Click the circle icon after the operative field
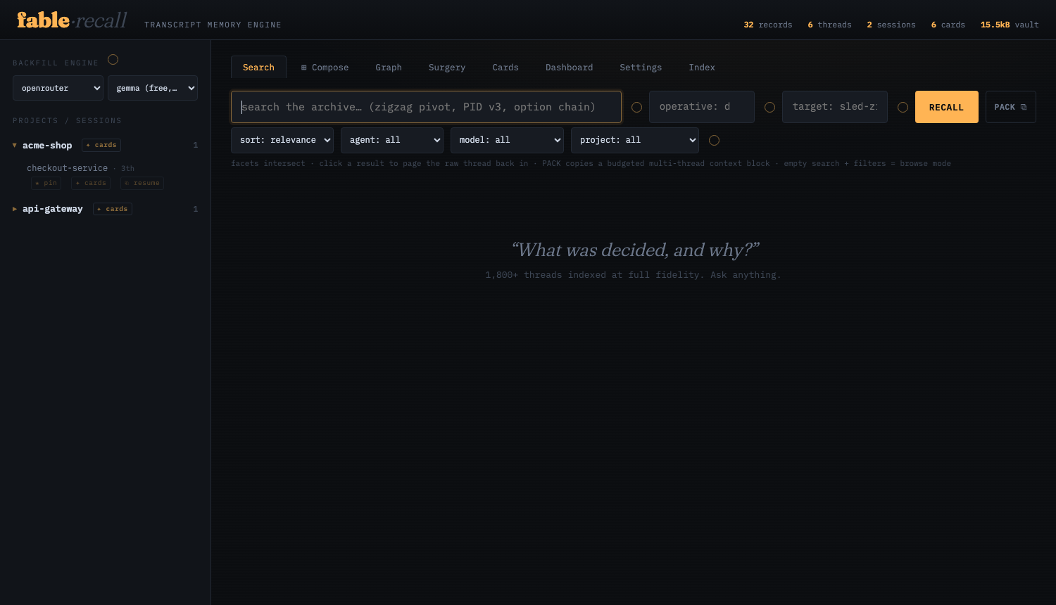 [x=769, y=108]
